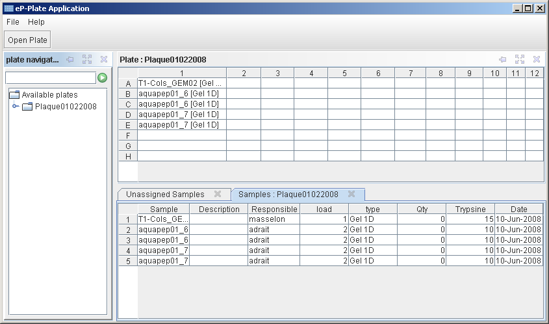Open the Help menu
This screenshot has height=324, width=549.
click(36, 22)
